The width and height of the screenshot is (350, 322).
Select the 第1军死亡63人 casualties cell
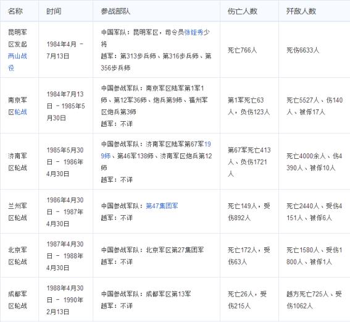click(249, 106)
